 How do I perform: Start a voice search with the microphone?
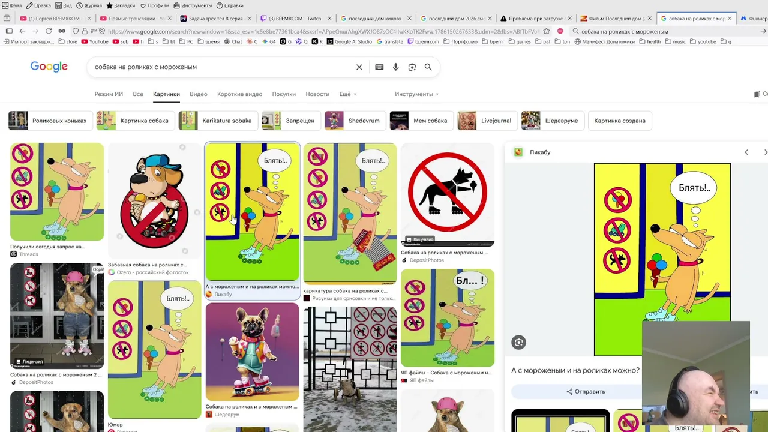(x=395, y=67)
